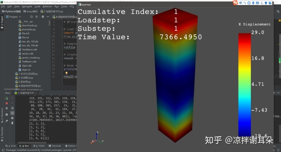
Task: Open the File menu
Action: click(3, 7)
